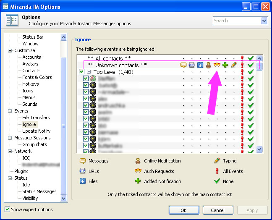Toggle Show expert options checkbox
This screenshot has height=220, width=272.
click(7, 210)
